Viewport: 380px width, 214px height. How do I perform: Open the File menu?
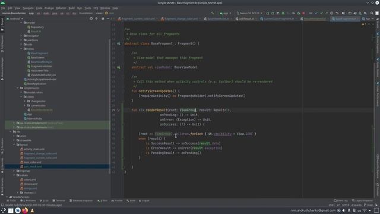click(x=3, y=8)
